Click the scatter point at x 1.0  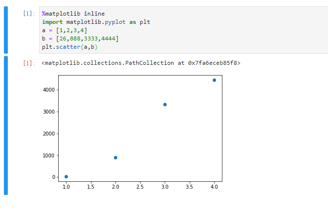tap(66, 177)
